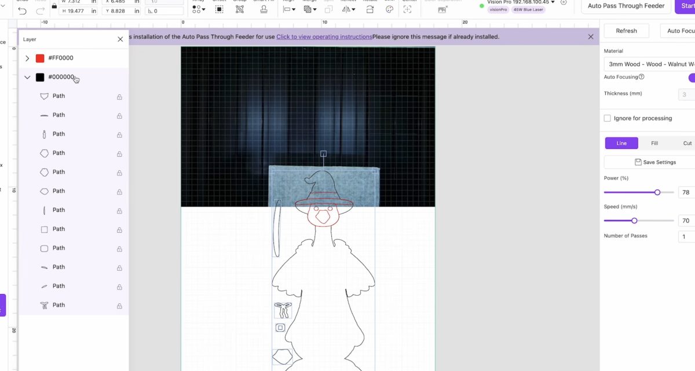Select the plain square Path layer
The width and height of the screenshot is (695, 371).
(74, 229)
